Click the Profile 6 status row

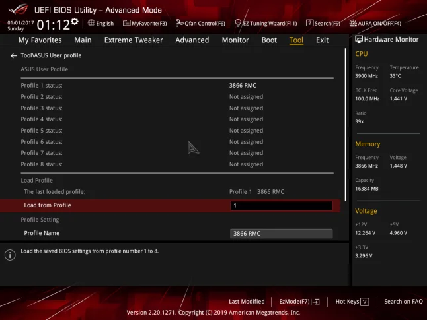[x=177, y=142]
